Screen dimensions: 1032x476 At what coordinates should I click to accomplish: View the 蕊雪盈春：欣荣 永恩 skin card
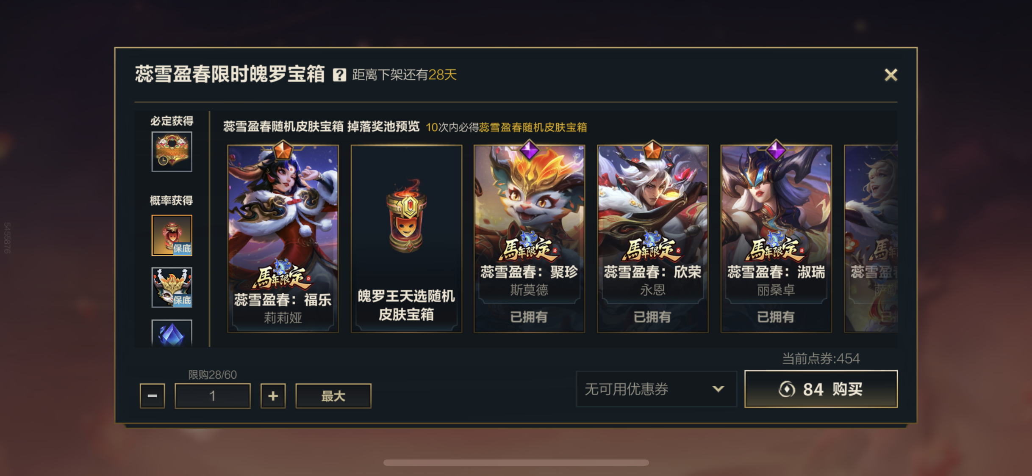pyautogui.click(x=652, y=239)
